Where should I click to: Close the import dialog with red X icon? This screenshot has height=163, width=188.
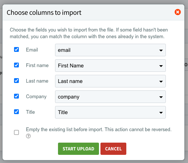(x=178, y=12)
